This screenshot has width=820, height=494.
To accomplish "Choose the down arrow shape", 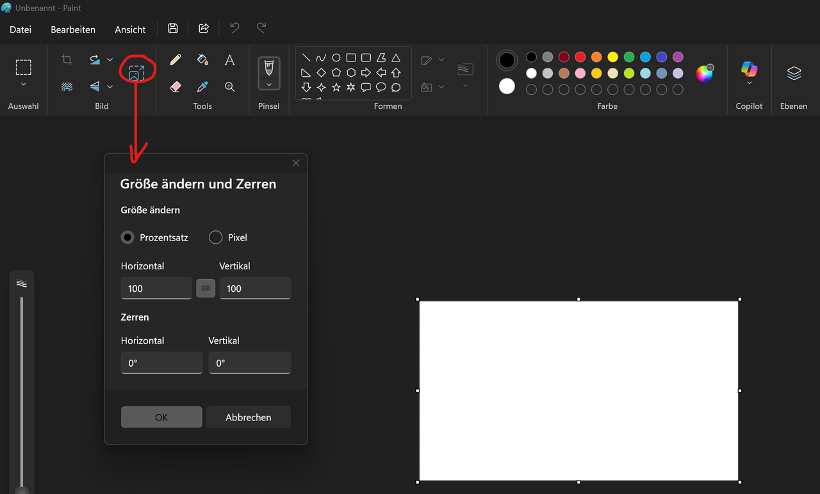I will [306, 87].
